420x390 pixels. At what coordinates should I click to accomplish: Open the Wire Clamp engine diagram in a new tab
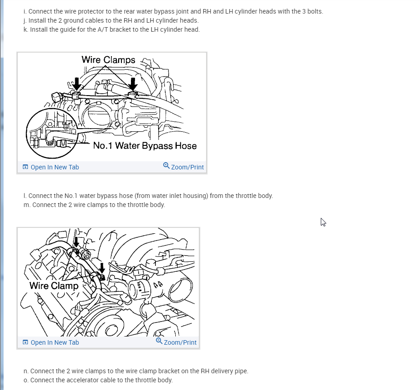(51, 342)
